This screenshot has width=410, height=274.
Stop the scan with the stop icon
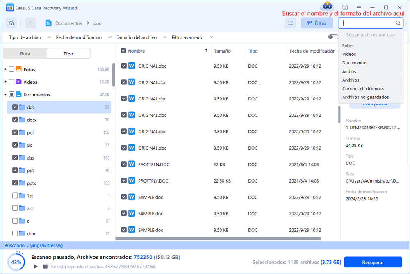[x=45, y=266]
